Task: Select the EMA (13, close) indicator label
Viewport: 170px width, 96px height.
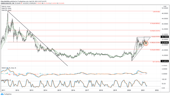Action: point(6,8)
